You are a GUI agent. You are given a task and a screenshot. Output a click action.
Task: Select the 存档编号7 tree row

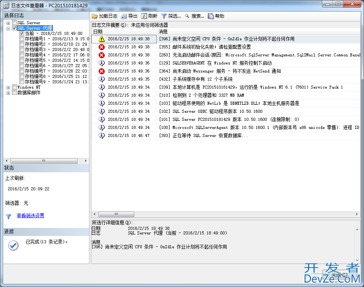[57, 71]
